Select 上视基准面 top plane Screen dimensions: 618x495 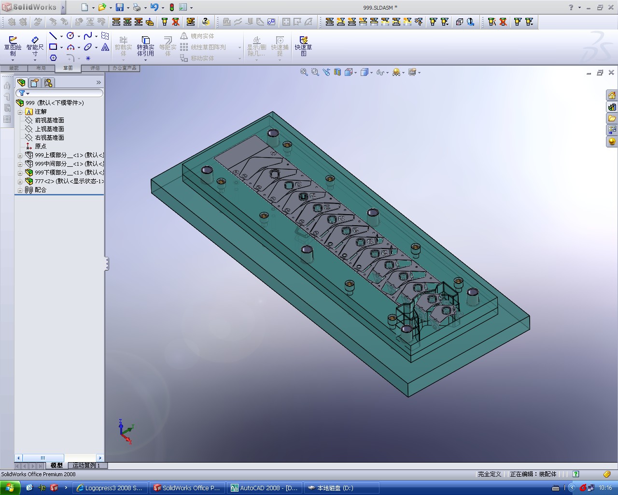click(49, 129)
